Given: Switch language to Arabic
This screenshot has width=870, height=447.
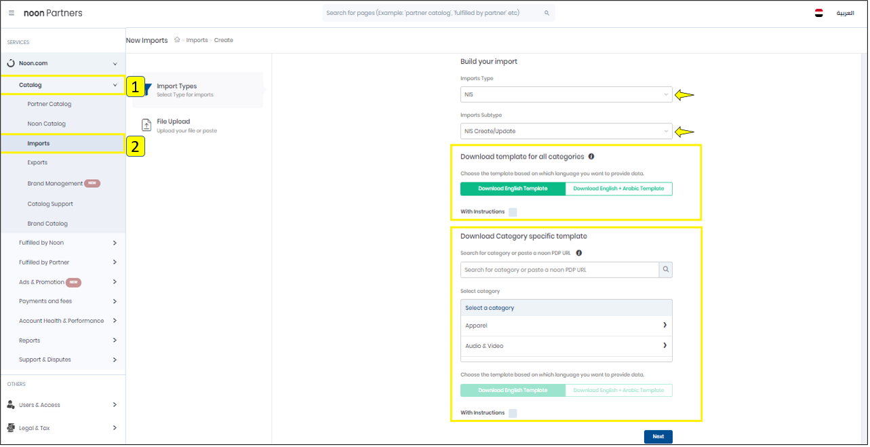Looking at the screenshot, I should (x=845, y=13).
